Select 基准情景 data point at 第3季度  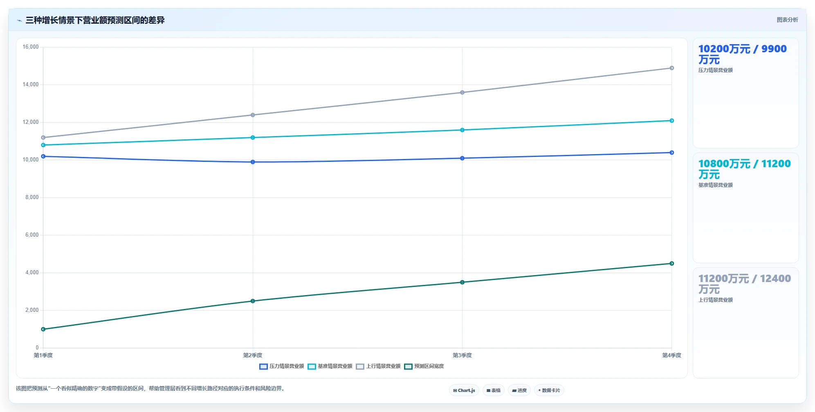[463, 130]
